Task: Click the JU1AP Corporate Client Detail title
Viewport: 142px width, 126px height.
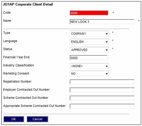Action: [28, 4]
